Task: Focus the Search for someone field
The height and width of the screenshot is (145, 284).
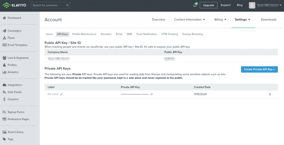Action: [50, 5]
